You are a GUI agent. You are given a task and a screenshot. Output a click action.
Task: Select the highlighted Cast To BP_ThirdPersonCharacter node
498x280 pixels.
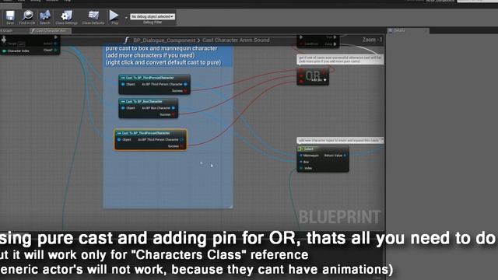150,140
